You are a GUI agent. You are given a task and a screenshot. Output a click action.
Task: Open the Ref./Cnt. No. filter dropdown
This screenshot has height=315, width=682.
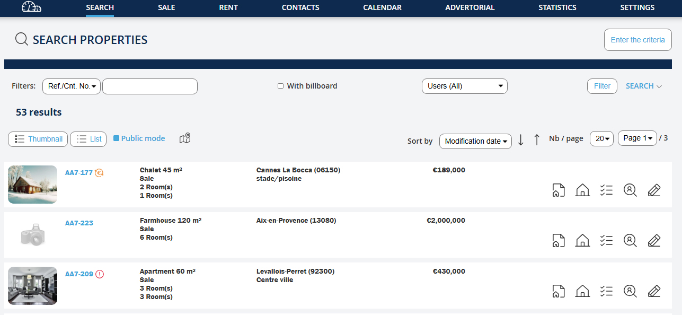click(x=72, y=86)
